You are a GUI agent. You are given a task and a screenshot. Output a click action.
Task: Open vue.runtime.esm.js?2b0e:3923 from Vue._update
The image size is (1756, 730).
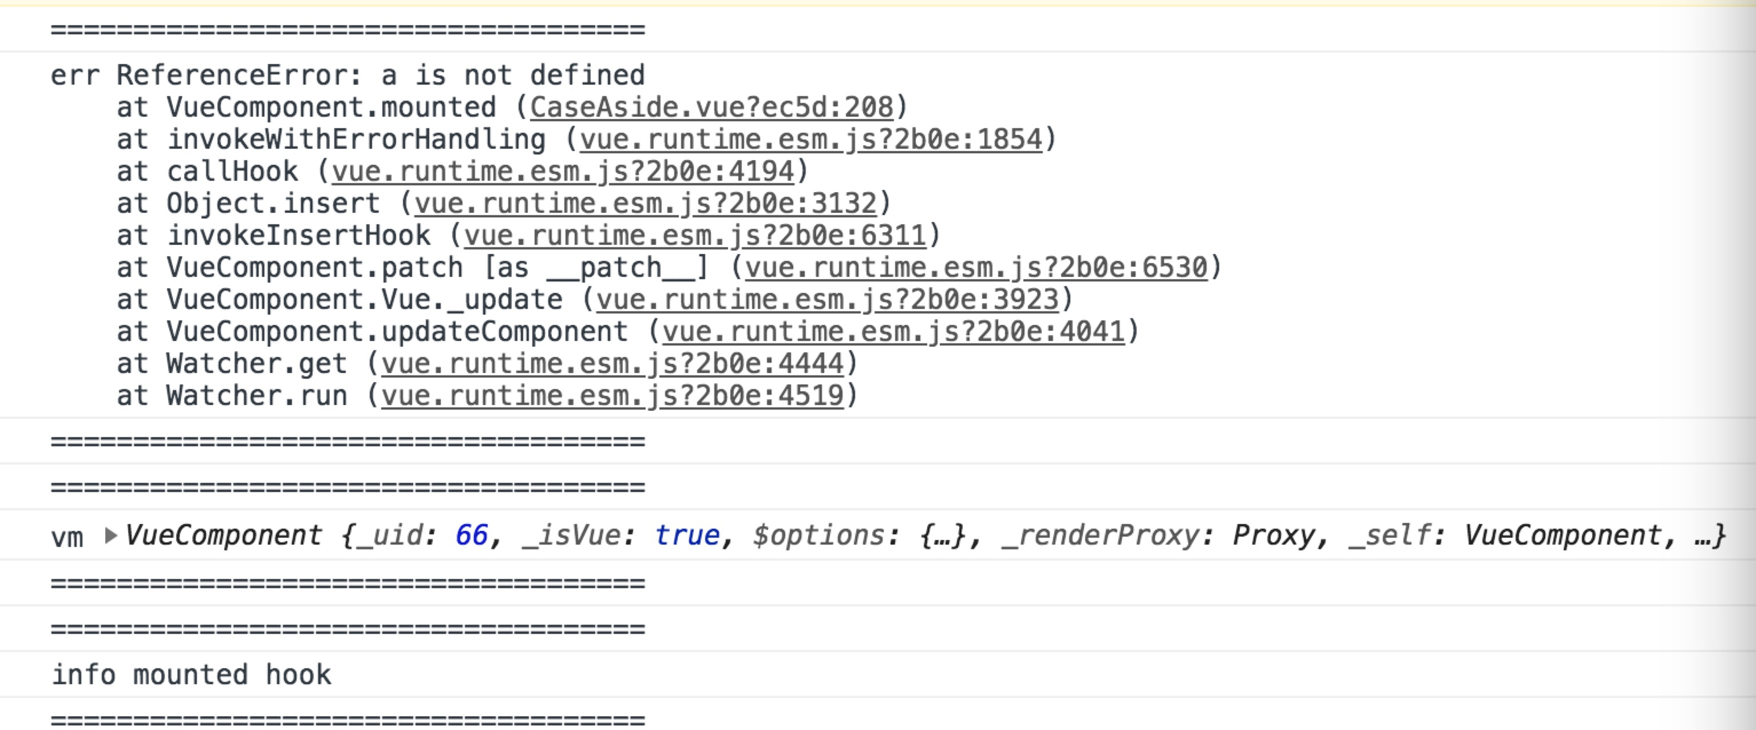[x=829, y=299]
